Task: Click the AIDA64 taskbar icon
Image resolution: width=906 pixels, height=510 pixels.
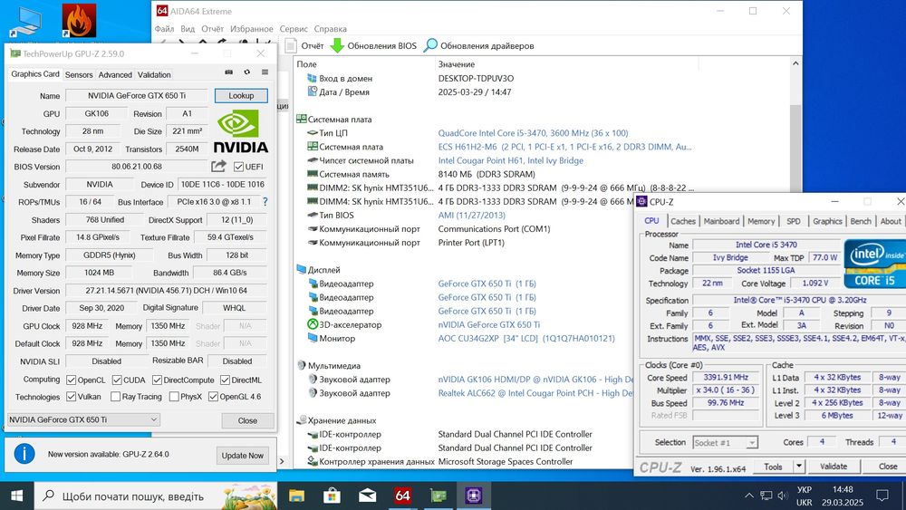Action: pos(403,496)
